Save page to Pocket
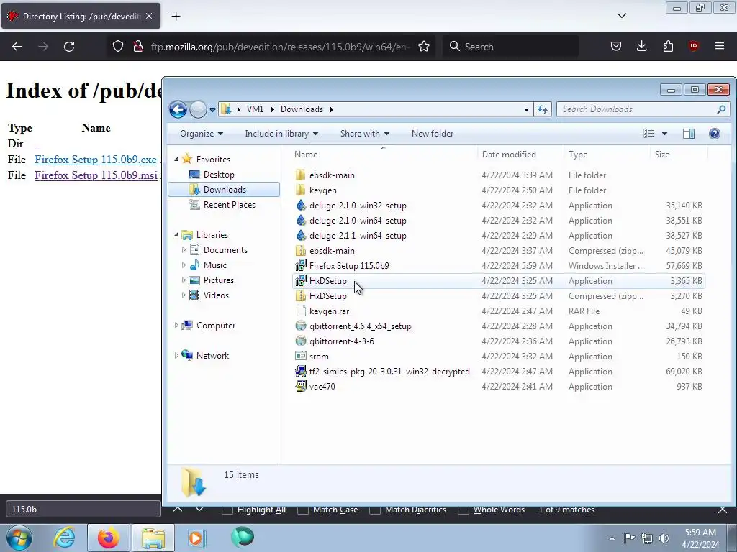 point(616,47)
